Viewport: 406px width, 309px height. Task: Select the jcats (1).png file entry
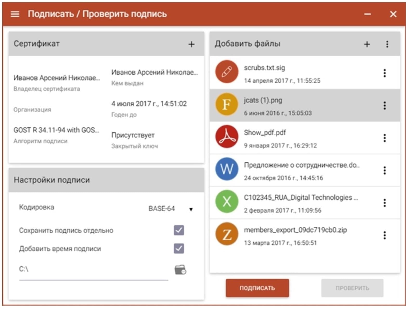tap(301, 106)
